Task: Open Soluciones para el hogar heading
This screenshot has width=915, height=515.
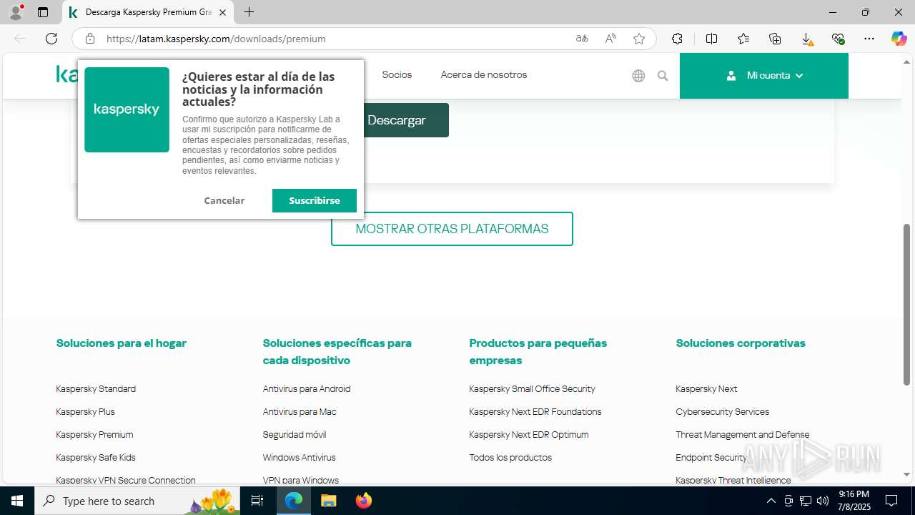Action: 122,343
